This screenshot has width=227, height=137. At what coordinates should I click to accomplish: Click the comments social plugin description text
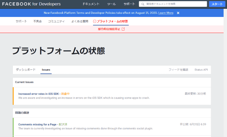86,129
